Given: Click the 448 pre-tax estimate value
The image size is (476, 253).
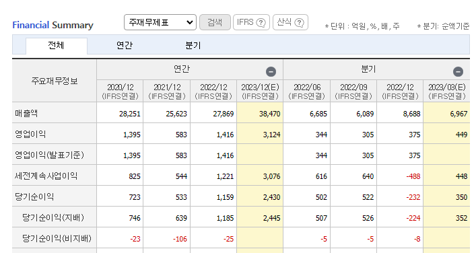Looking at the screenshot, I should (x=461, y=176).
